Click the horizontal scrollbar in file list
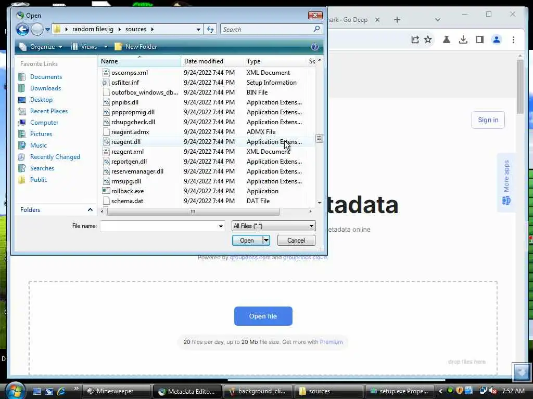This screenshot has height=399, width=533. pyautogui.click(x=193, y=212)
